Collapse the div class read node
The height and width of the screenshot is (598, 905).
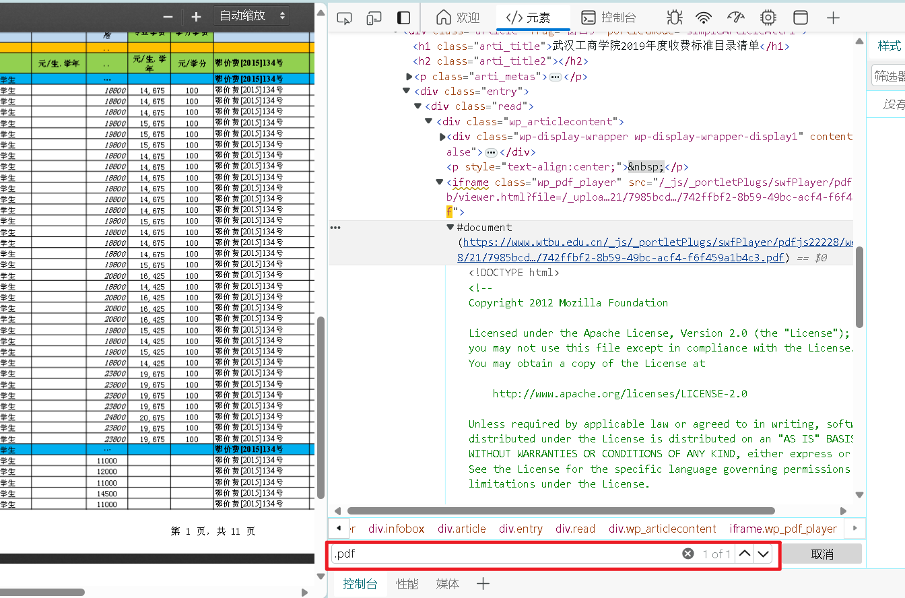click(417, 106)
